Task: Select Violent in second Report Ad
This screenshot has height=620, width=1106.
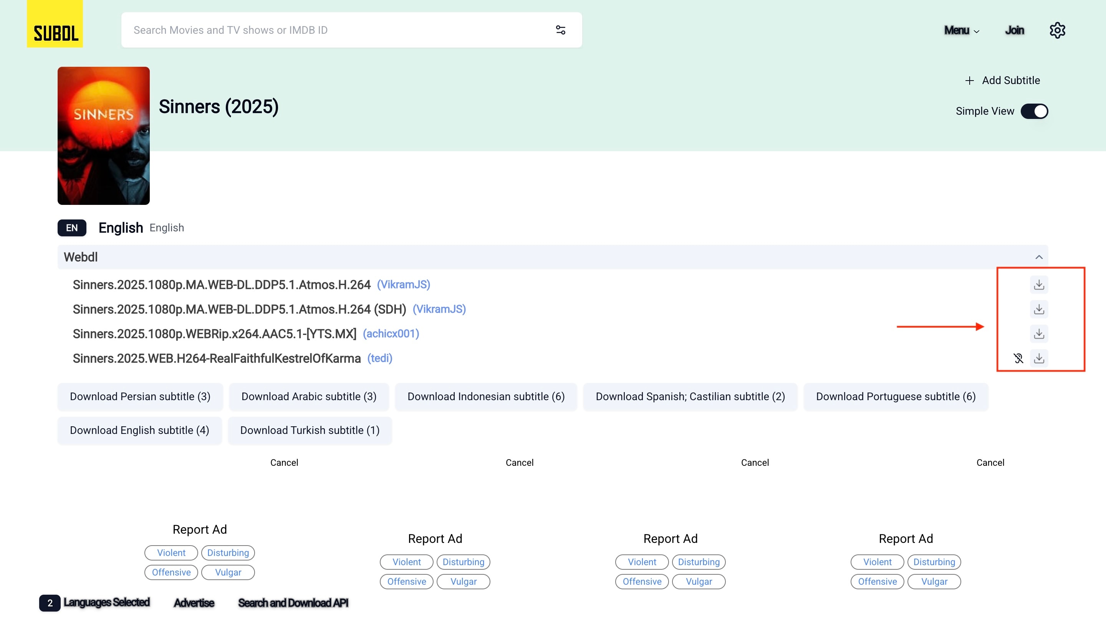Action: (406, 562)
